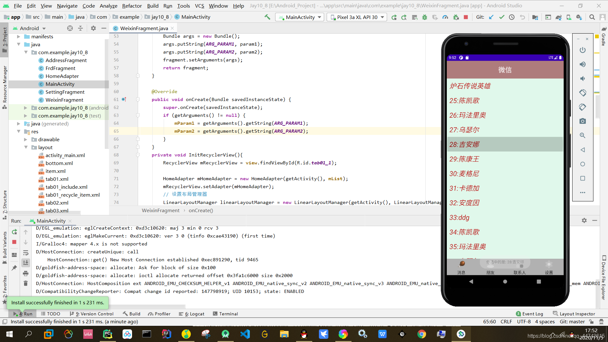This screenshot has height=342, width=608.
Task: Toggle line 65 breakpoint marker
Action: pos(117,131)
